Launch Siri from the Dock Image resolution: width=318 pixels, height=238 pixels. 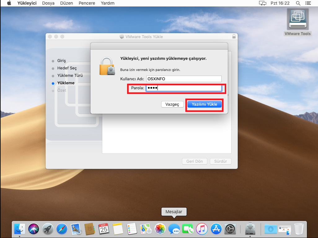[33, 229]
